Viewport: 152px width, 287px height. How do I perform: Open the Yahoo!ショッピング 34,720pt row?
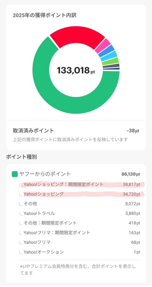coord(80,194)
